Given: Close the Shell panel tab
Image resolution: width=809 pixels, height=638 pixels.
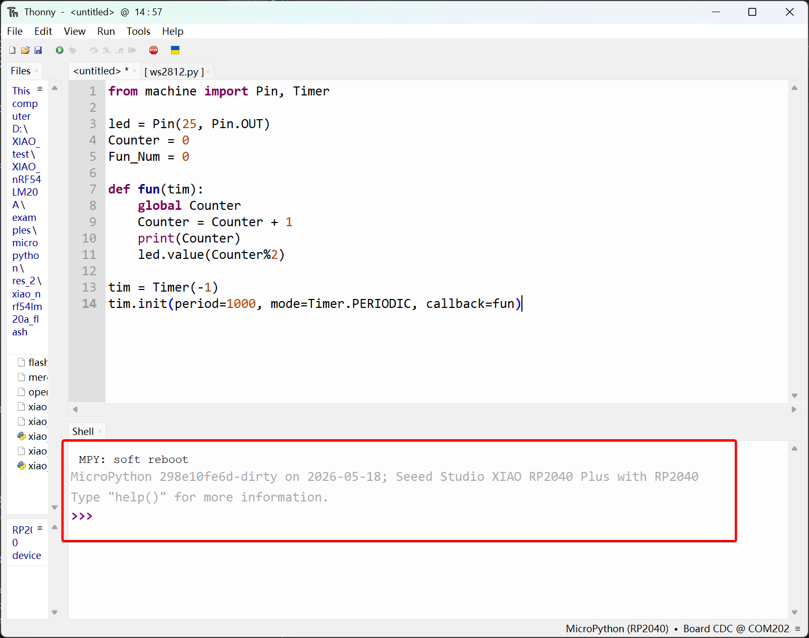Looking at the screenshot, I should (x=100, y=432).
